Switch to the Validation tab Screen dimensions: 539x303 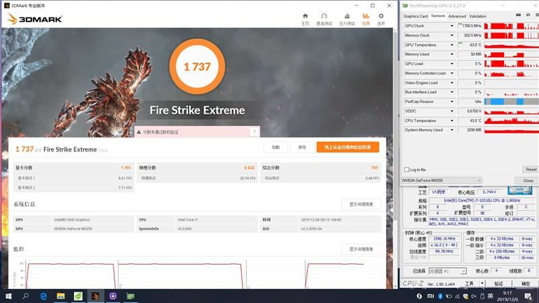[x=478, y=16]
